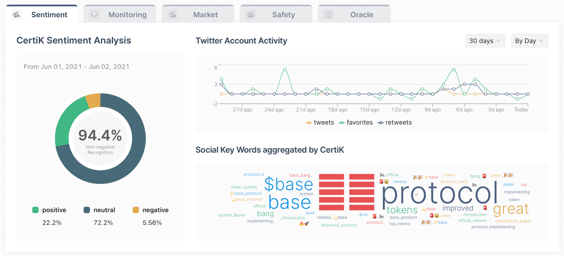Click the retweets legend marker icon

pyautogui.click(x=381, y=123)
